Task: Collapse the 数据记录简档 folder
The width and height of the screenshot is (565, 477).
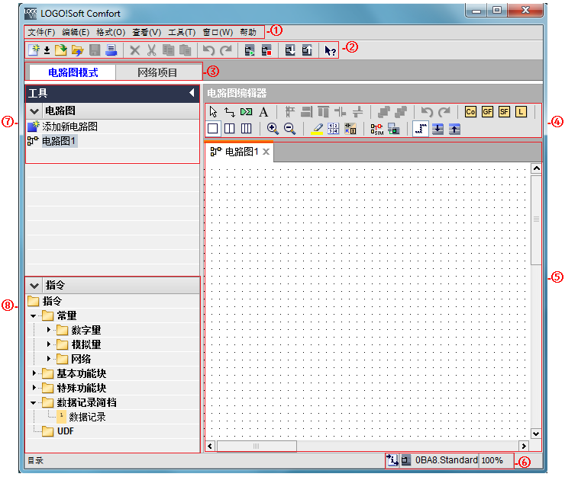Action: 33,403
